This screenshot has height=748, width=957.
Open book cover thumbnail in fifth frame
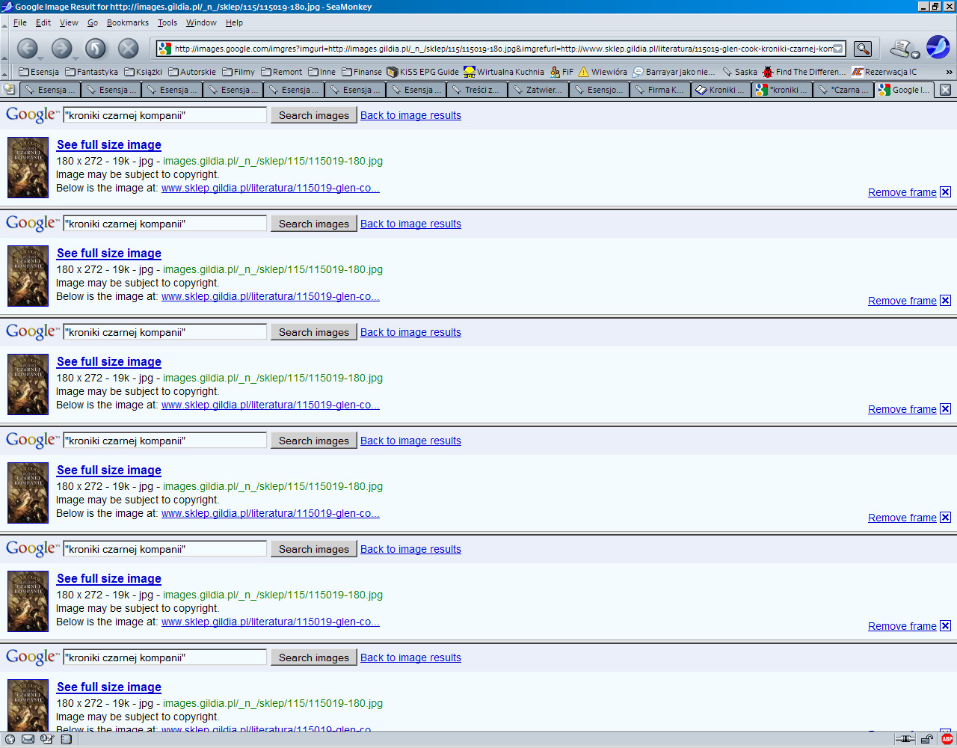(28, 601)
